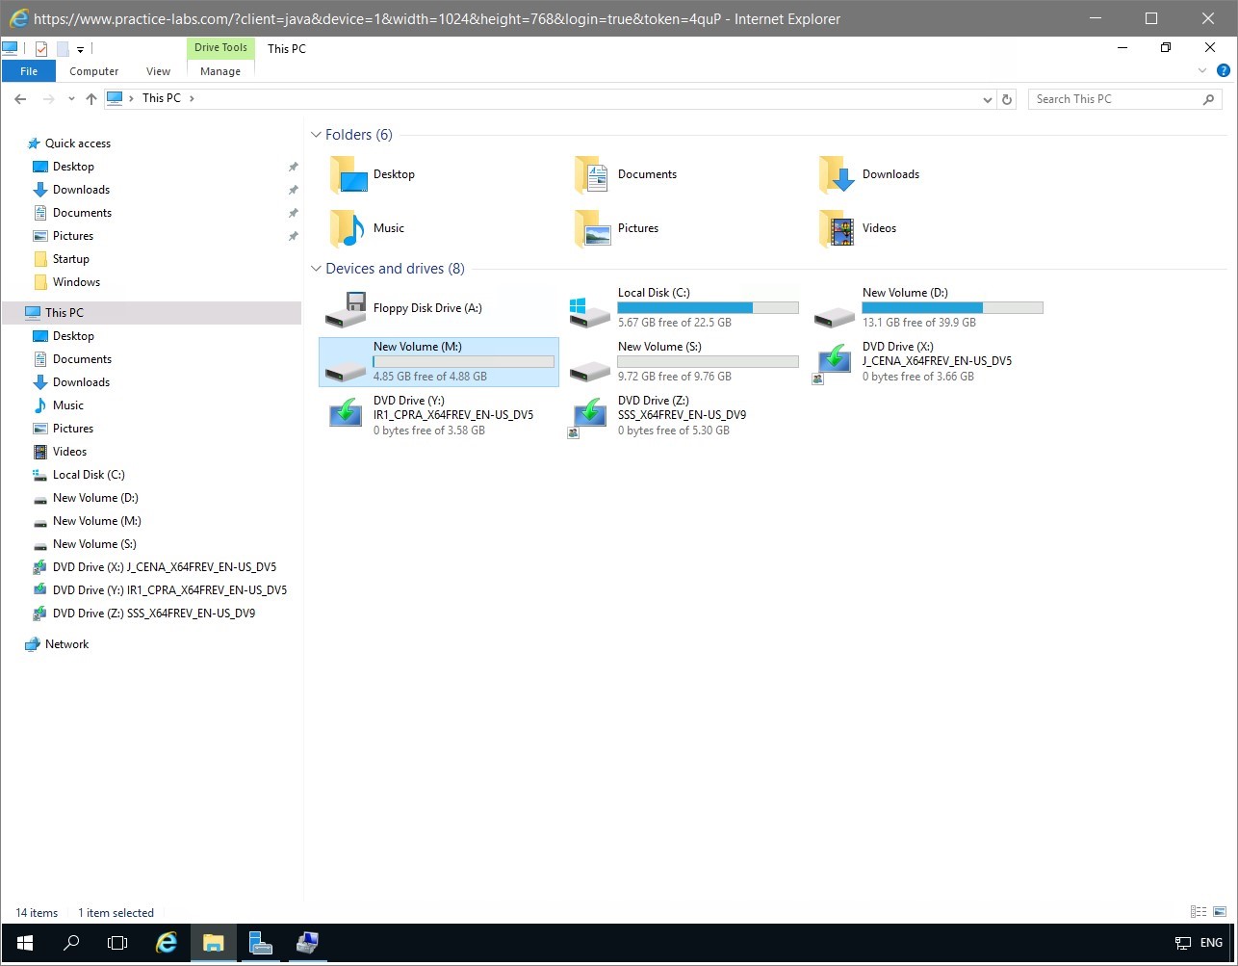The image size is (1238, 966).
Task: Open the address bar history dropdown
Action: pyautogui.click(x=987, y=99)
